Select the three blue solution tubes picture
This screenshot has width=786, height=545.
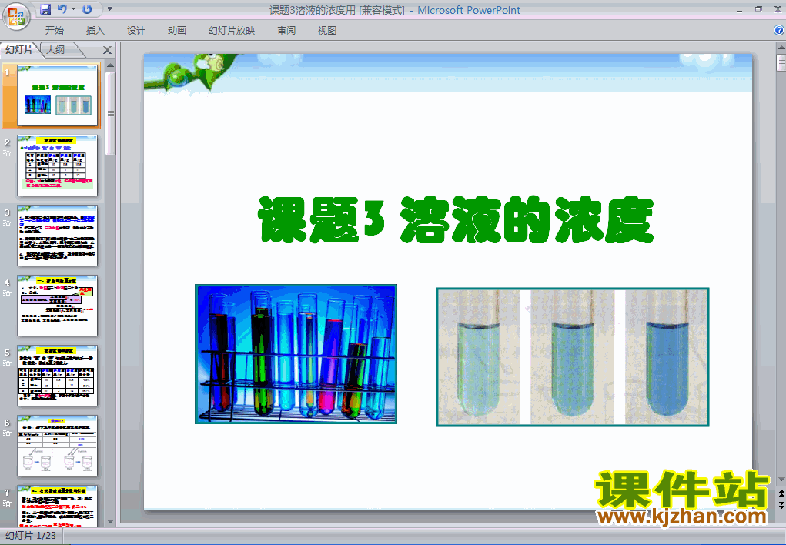573,357
